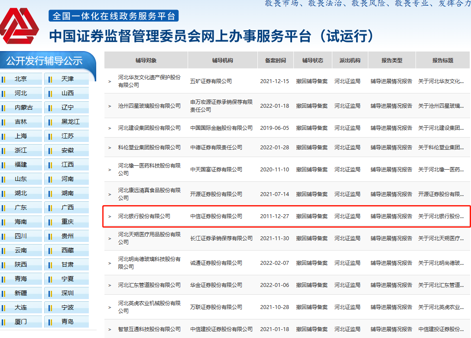Pick the 青海 region
This screenshot has width=471, height=338.
click(21, 279)
